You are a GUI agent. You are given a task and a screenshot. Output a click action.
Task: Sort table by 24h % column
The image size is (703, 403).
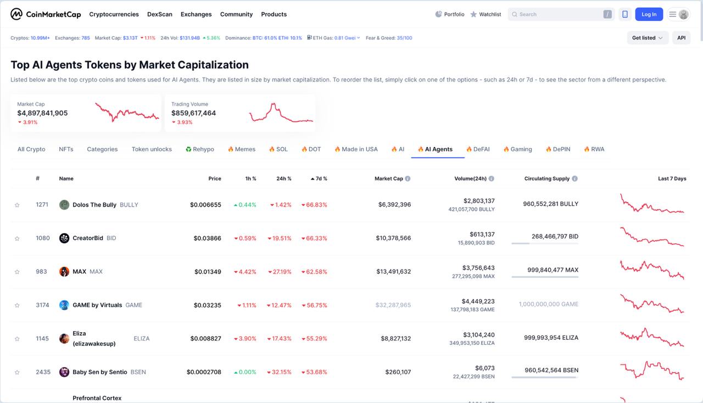pos(284,178)
